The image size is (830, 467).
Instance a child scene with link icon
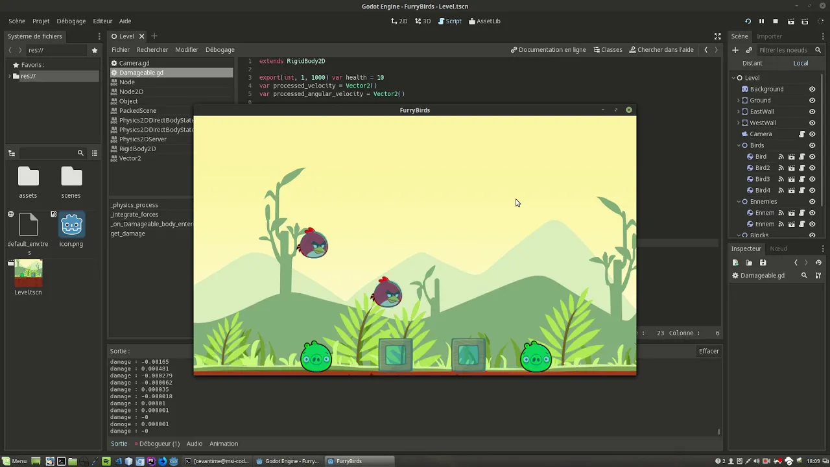tap(749, 50)
